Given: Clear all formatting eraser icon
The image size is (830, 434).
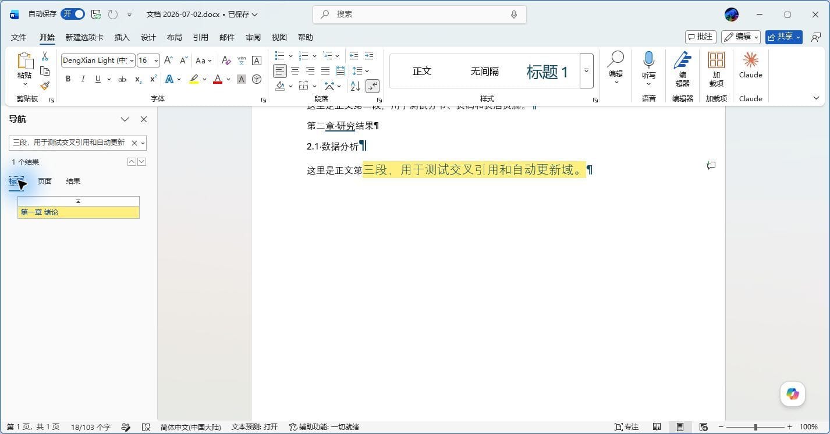Looking at the screenshot, I should pos(226,61).
